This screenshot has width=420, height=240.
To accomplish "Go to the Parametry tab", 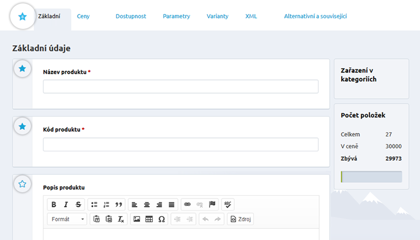I will (177, 16).
